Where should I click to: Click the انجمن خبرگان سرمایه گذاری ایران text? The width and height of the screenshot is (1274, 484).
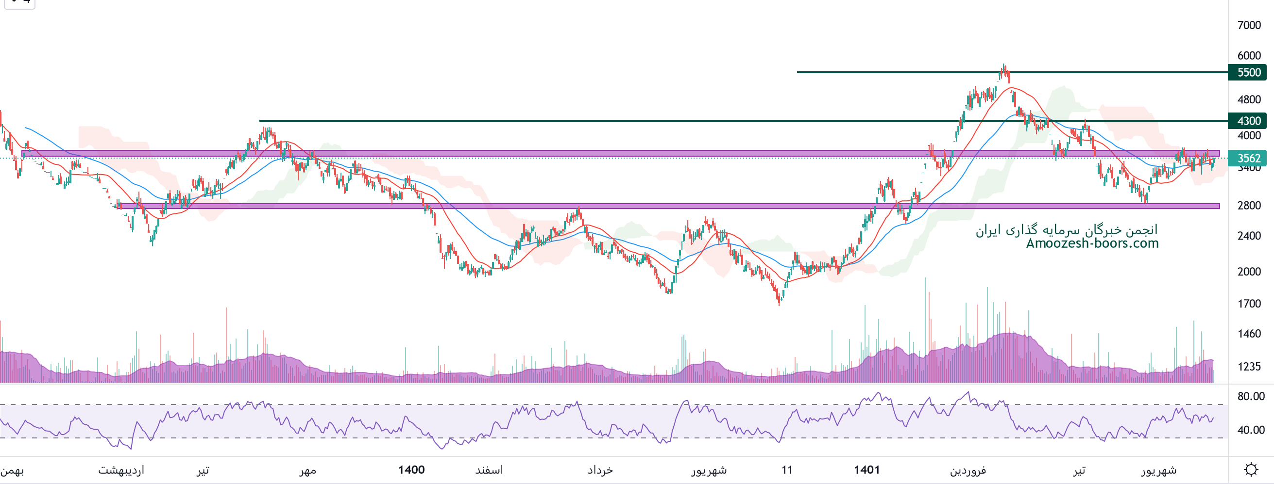click(x=1066, y=230)
